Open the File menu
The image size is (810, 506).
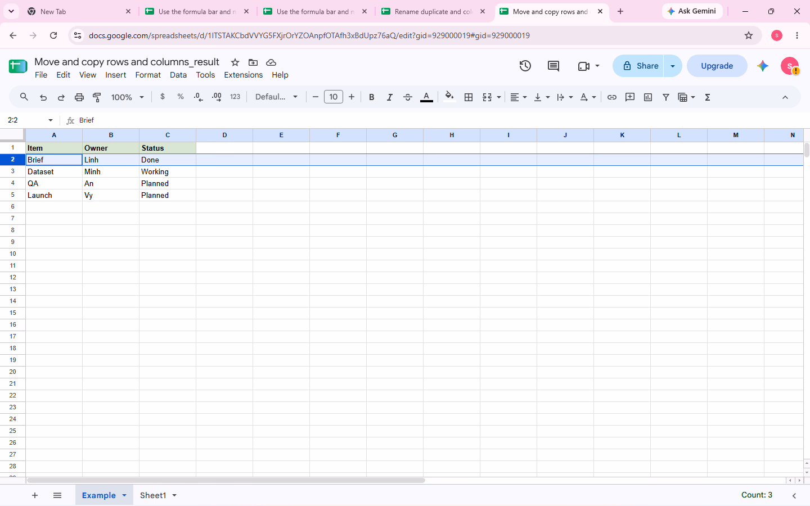[x=41, y=75]
